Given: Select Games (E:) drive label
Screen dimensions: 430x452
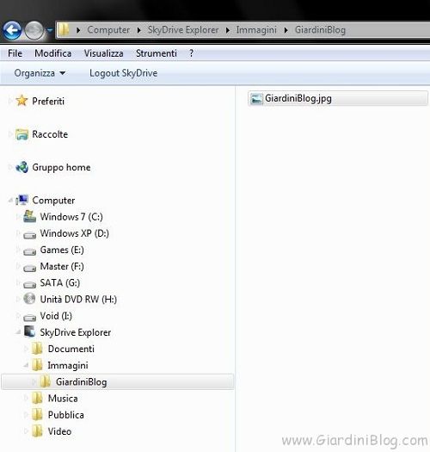Looking at the screenshot, I should [x=62, y=250].
